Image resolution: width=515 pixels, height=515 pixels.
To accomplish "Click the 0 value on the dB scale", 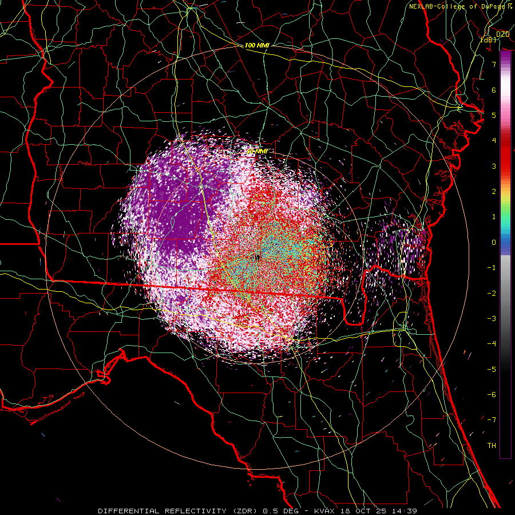I will 494,243.
